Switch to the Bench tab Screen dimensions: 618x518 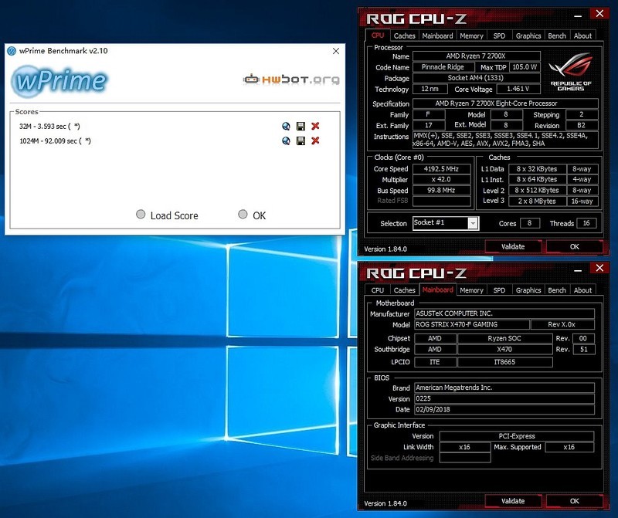556,36
